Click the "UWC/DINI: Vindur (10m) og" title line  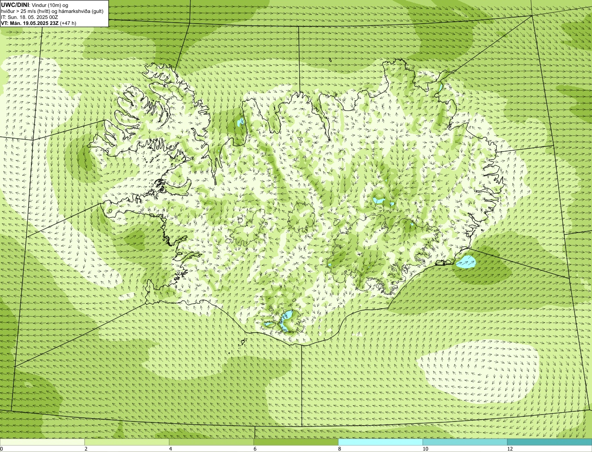pyautogui.click(x=35, y=5)
